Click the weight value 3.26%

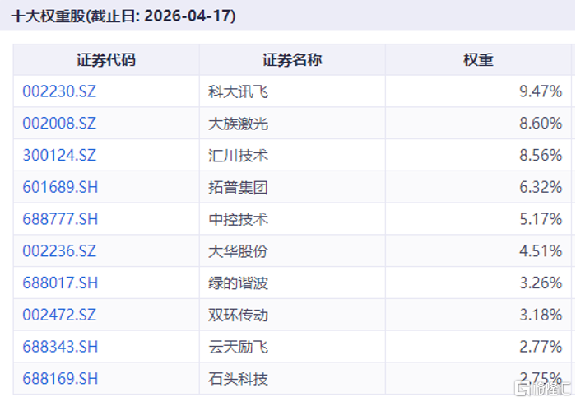541,283
